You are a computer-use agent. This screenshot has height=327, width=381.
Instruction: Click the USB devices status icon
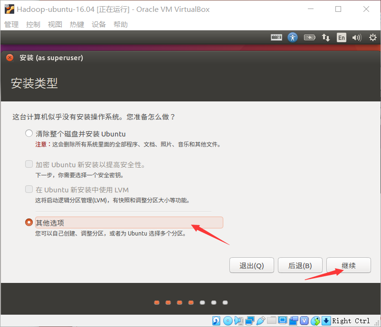260,321
